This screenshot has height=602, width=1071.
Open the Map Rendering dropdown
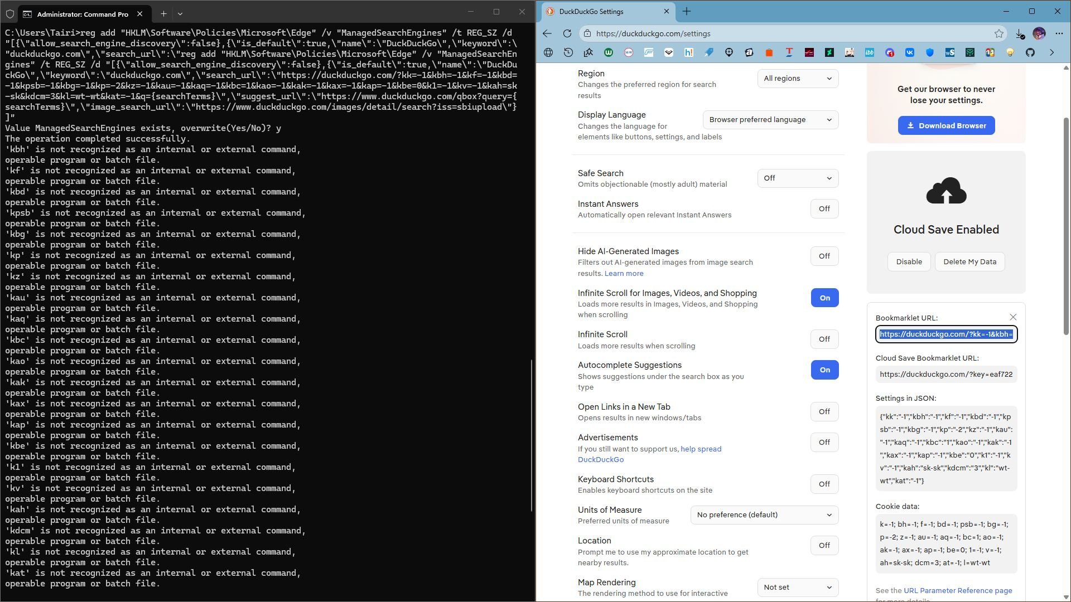point(798,588)
